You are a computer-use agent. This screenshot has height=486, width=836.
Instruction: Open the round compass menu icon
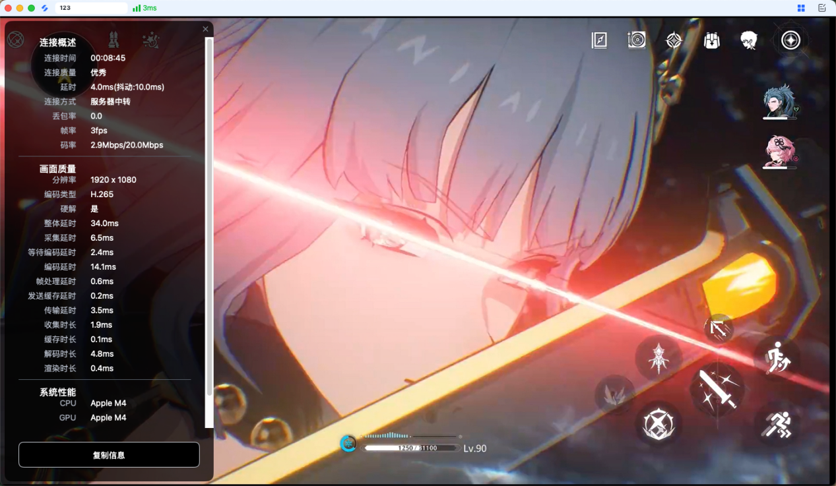pos(790,40)
